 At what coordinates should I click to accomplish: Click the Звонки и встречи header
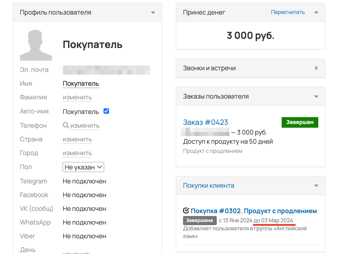pos(250,68)
